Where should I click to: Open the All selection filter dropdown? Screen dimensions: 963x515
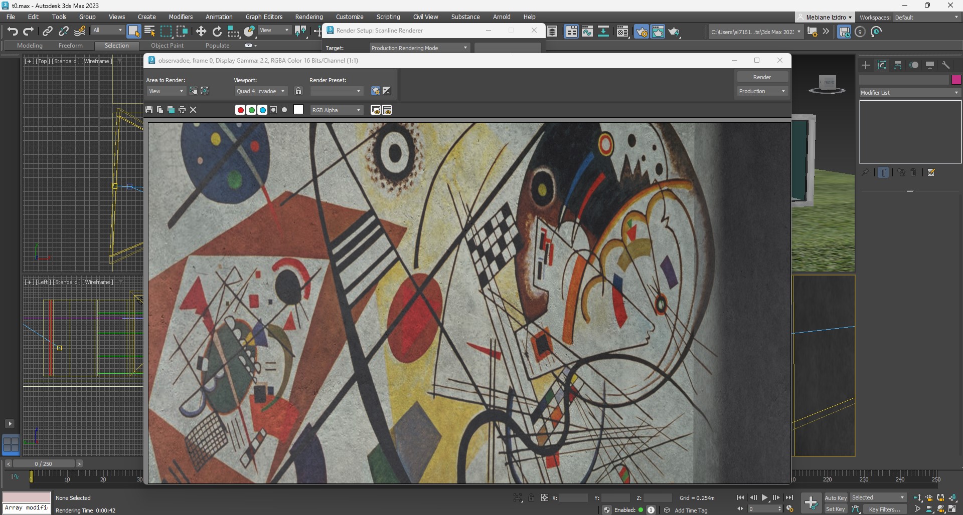click(x=107, y=30)
